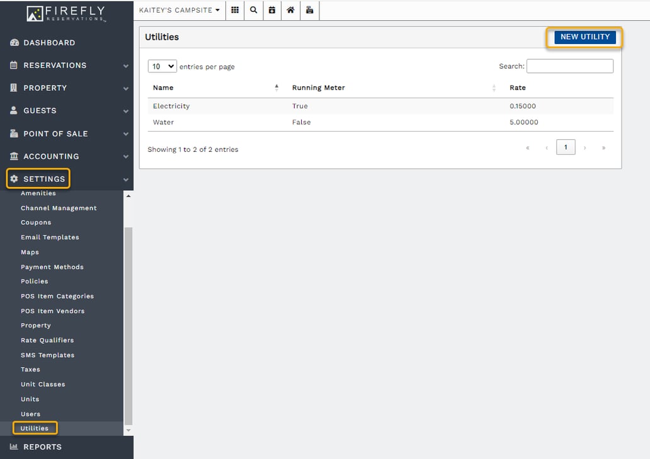Image resolution: width=650 pixels, height=459 pixels.
Task: Select Utilities in the Settings submenu
Action: tap(35, 428)
